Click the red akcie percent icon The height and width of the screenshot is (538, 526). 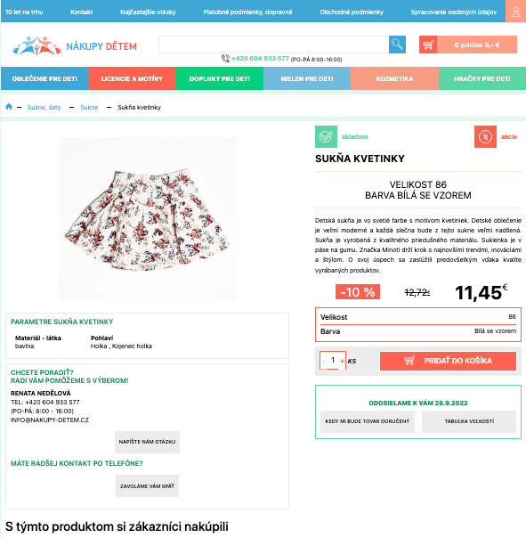point(485,136)
